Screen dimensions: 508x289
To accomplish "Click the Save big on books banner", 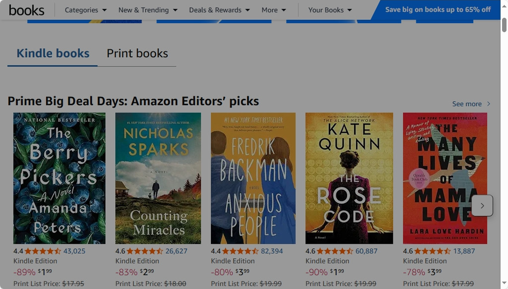I will point(438,10).
